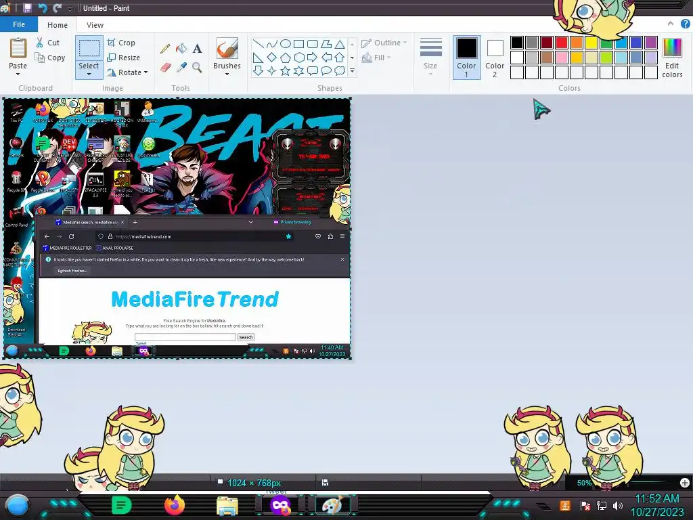Select the Text tool
This screenshot has height=520, width=693.
pyautogui.click(x=197, y=48)
